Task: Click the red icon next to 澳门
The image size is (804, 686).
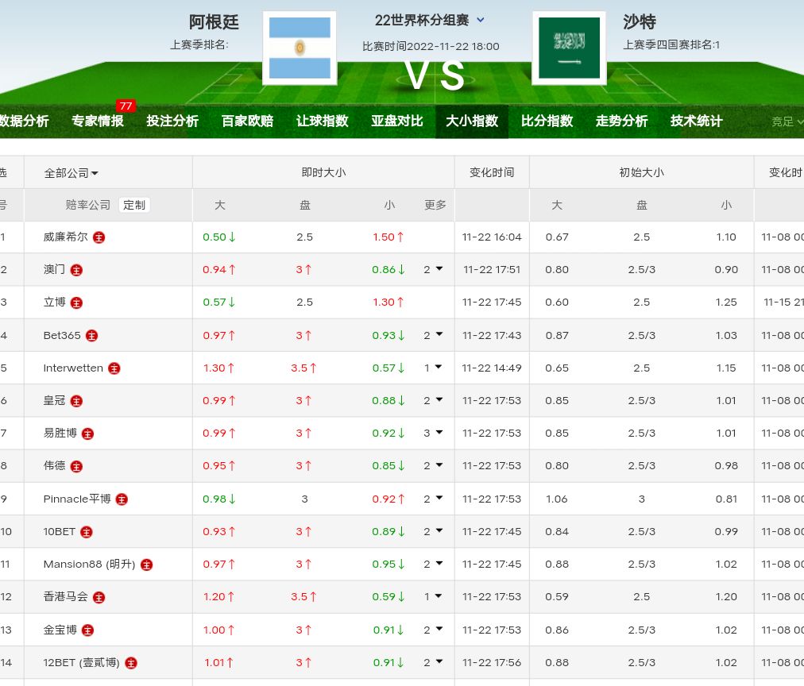Action: tap(76, 270)
